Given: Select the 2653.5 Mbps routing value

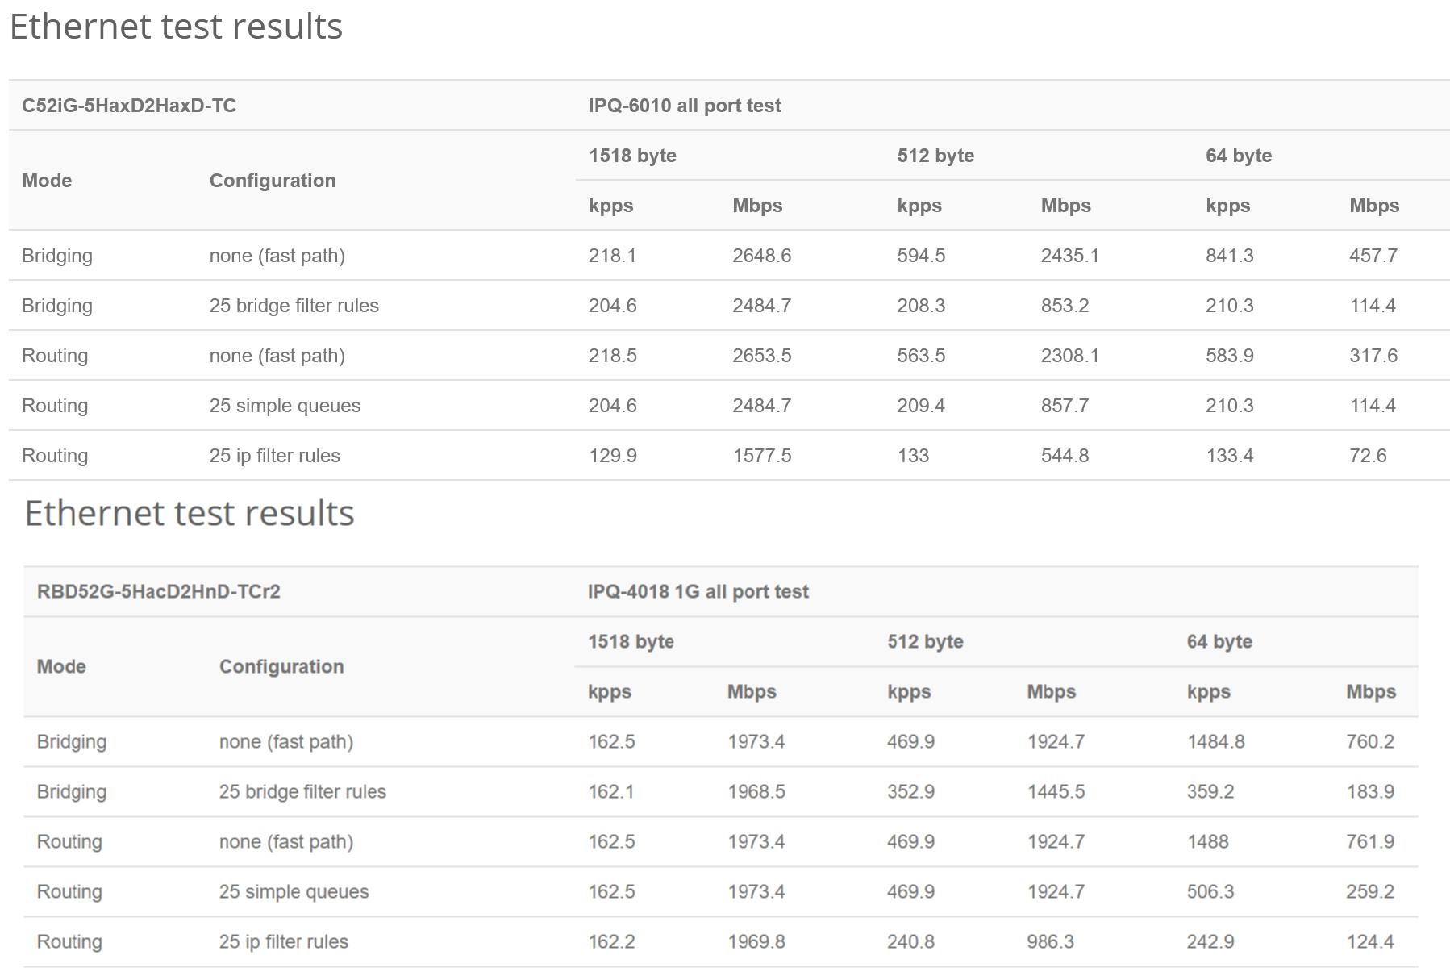Looking at the screenshot, I should coord(761,356).
